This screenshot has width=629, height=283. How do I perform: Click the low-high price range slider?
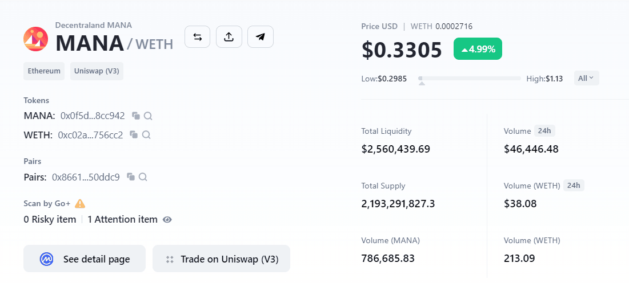tap(470, 79)
